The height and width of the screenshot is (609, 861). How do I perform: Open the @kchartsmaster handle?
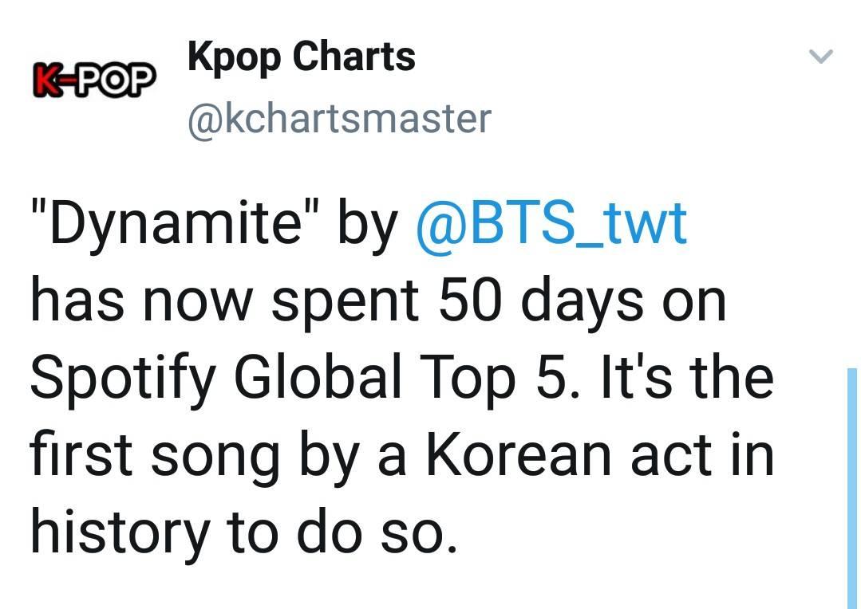pos(339,118)
